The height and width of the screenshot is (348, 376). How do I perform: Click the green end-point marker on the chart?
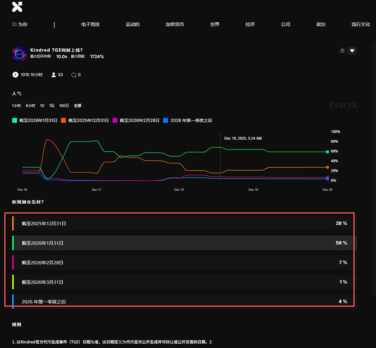click(x=327, y=152)
